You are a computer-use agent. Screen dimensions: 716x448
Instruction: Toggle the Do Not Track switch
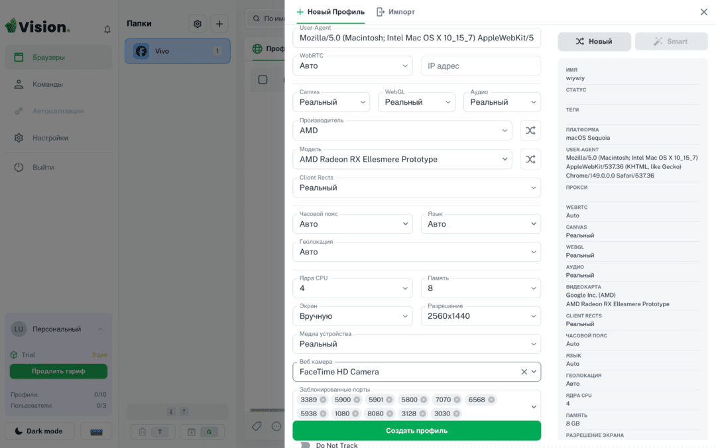305,445
